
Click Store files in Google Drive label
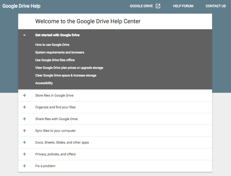point(54,95)
